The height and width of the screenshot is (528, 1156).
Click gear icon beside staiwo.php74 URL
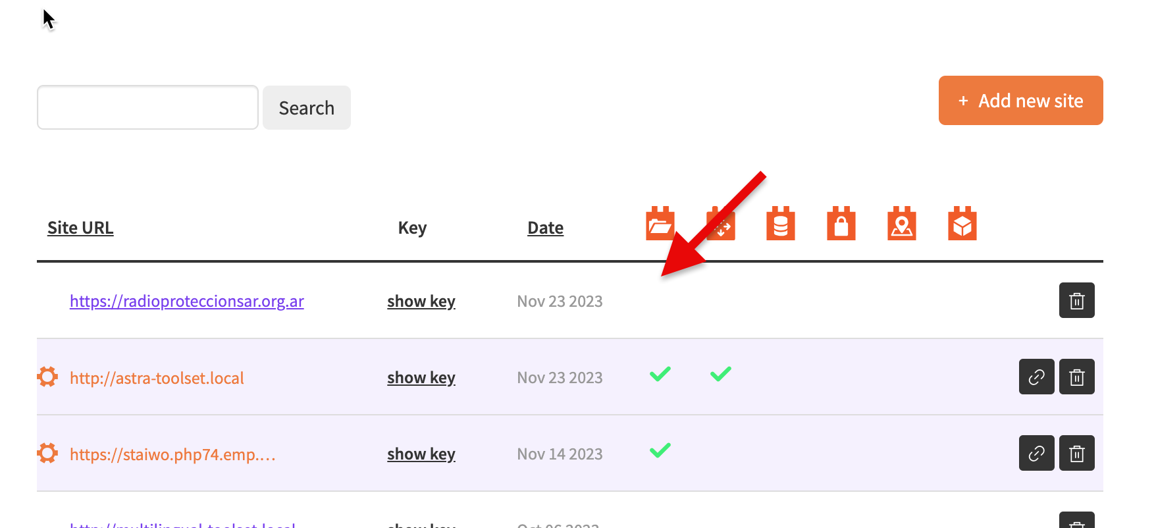(x=47, y=453)
